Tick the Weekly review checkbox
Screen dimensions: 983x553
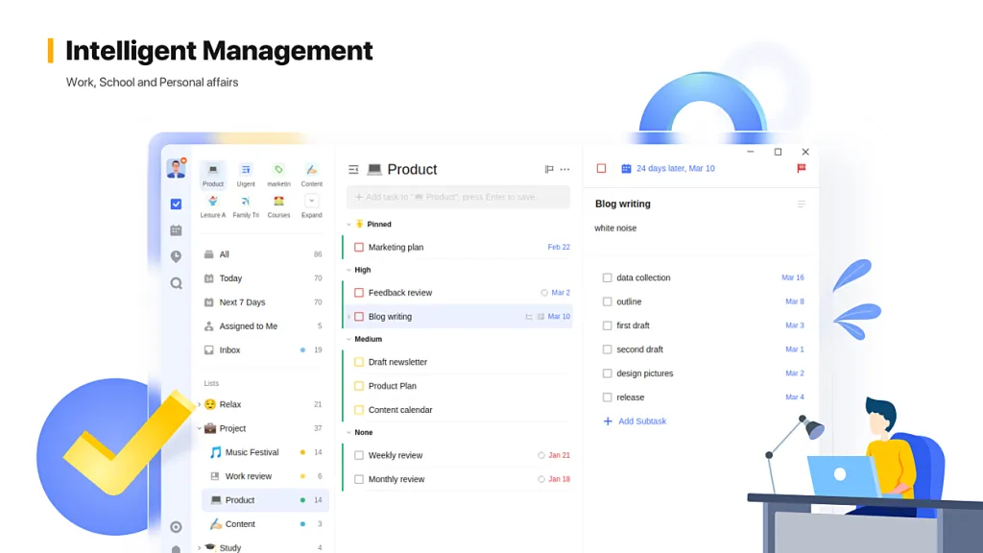tap(359, 456)
